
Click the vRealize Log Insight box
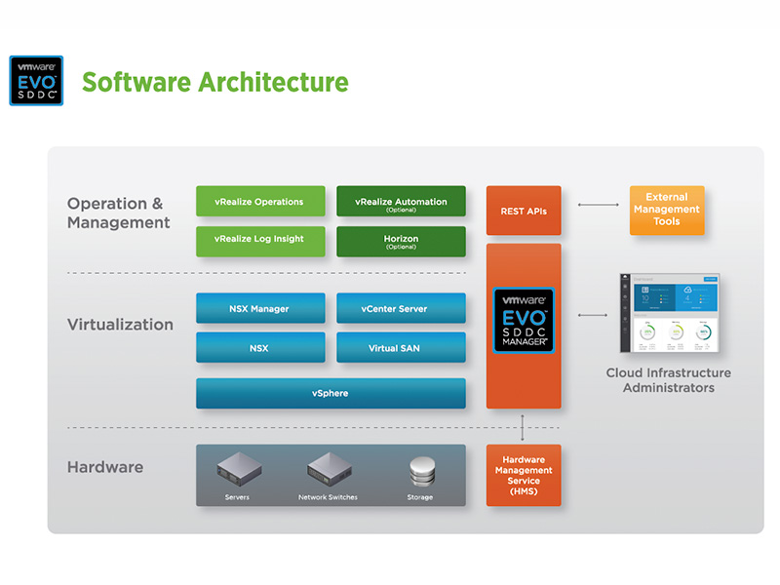[x=260, y=242]
